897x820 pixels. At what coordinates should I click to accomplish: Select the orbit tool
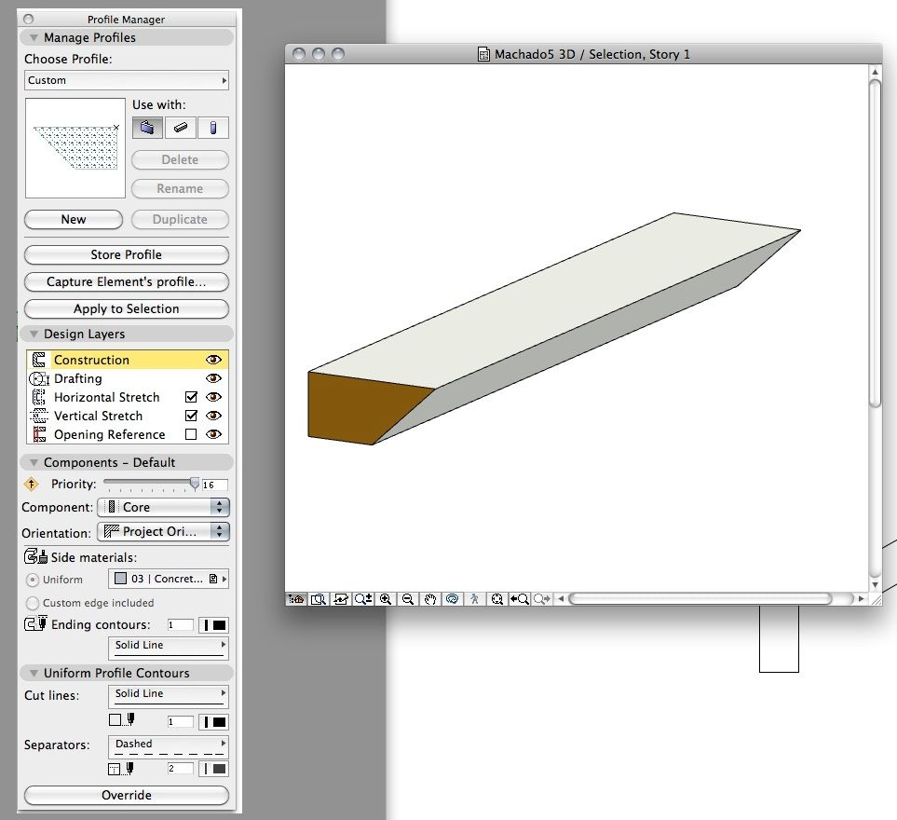pyautogui.click(x=453, y=599)
